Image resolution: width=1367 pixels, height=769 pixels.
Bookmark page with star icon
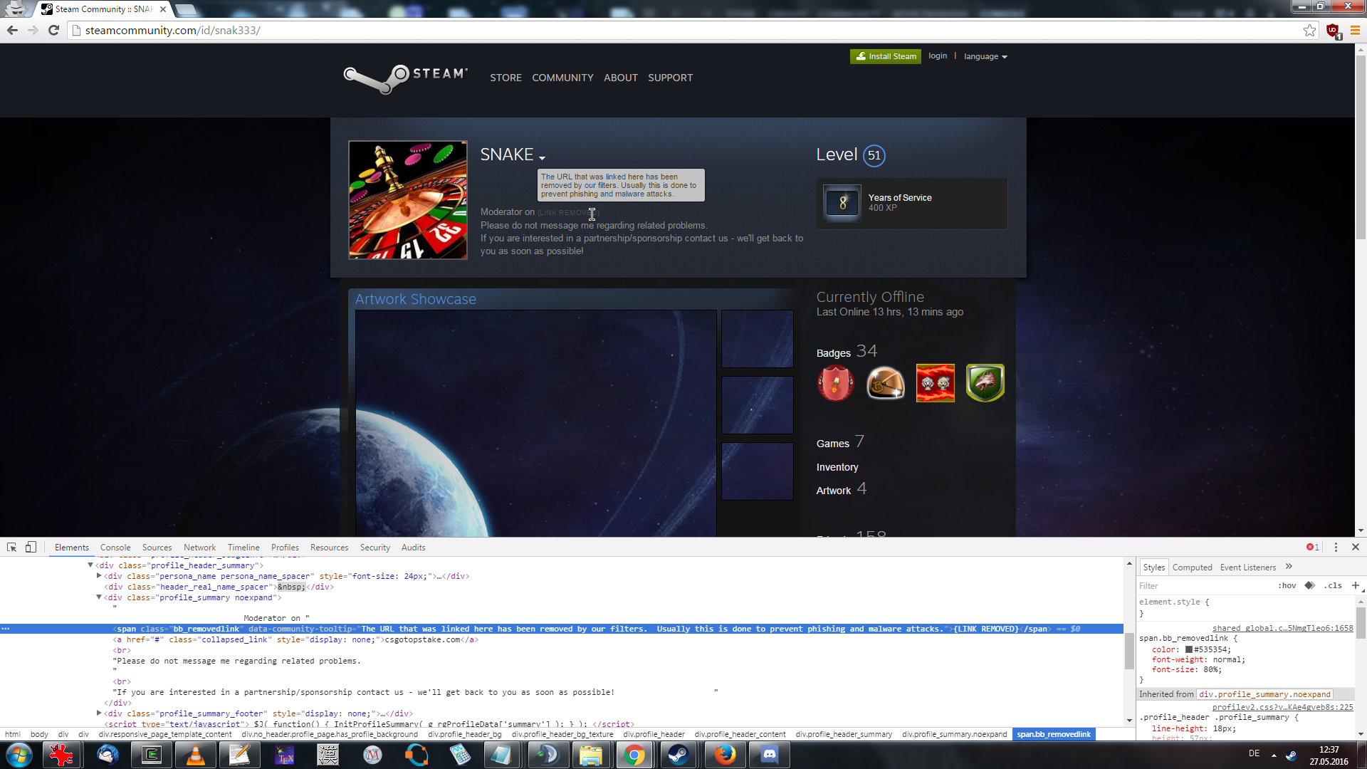click(1309, 30)
